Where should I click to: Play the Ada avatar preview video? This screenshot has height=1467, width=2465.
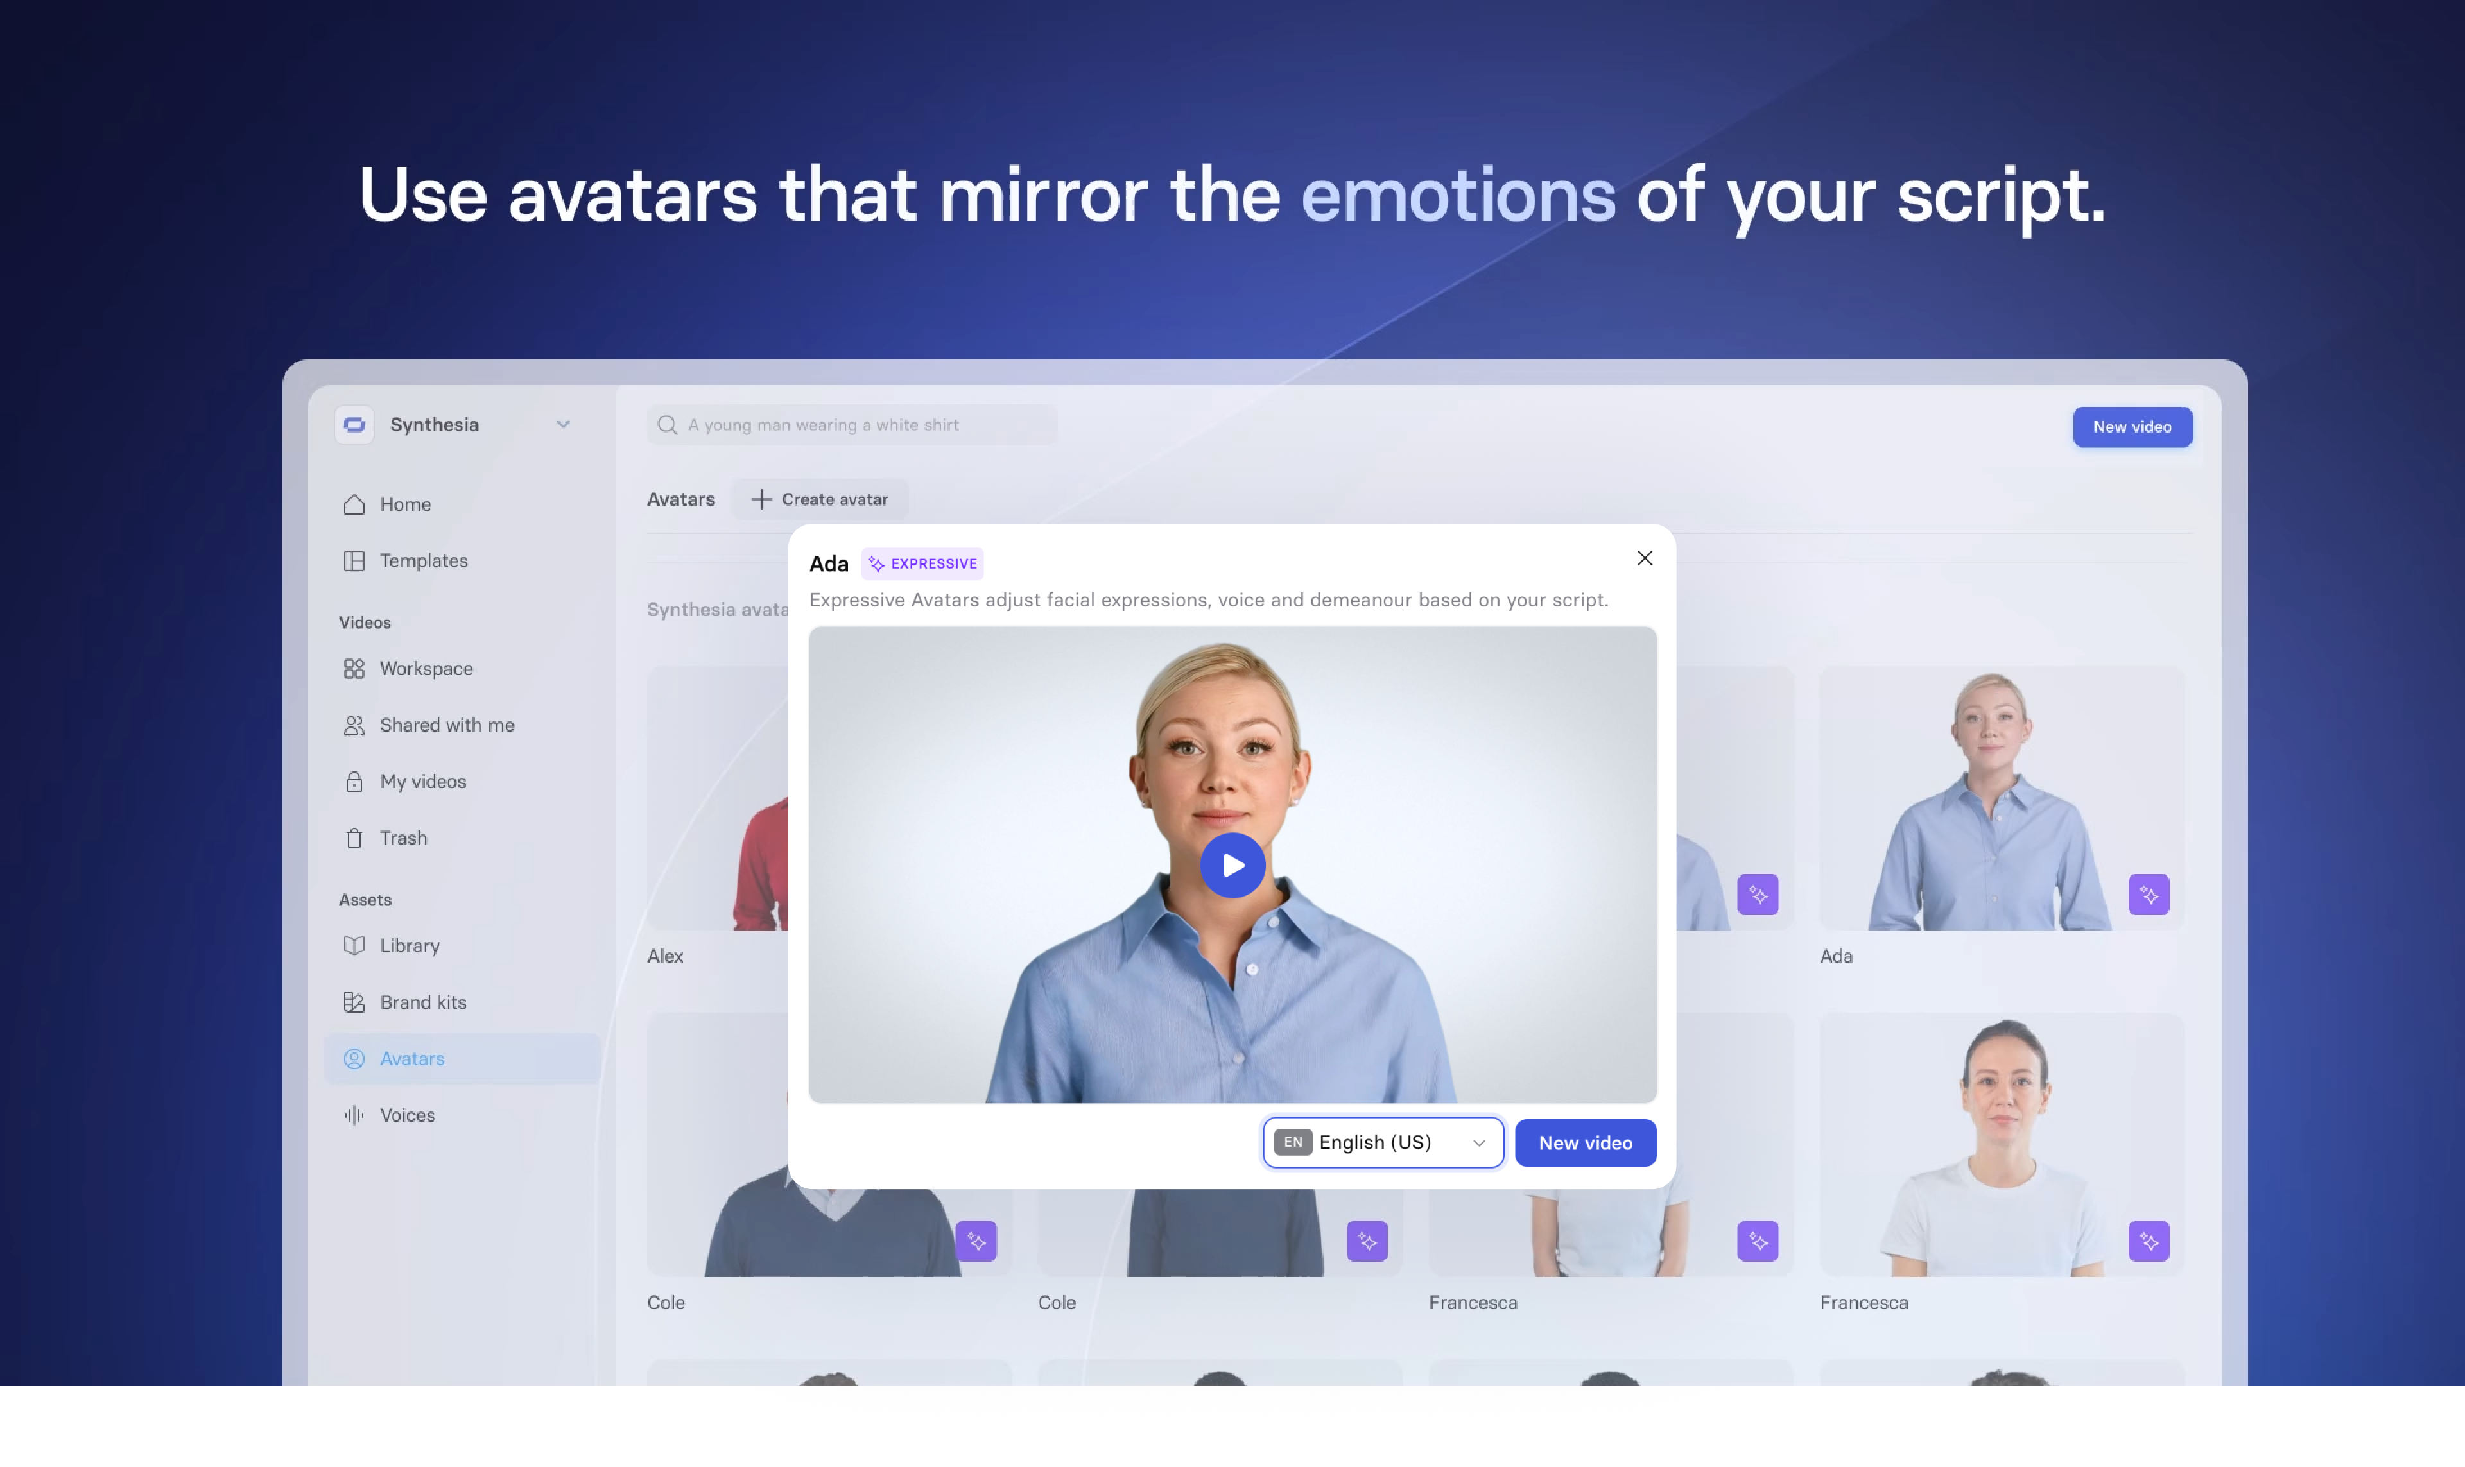click(x=1232, y=864)
